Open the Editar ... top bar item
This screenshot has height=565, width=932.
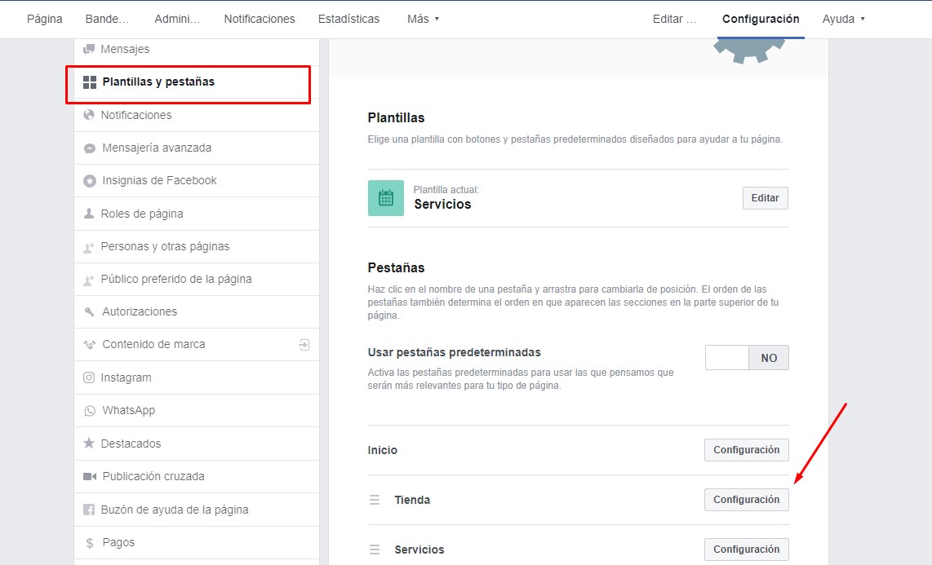click(675, 19)
